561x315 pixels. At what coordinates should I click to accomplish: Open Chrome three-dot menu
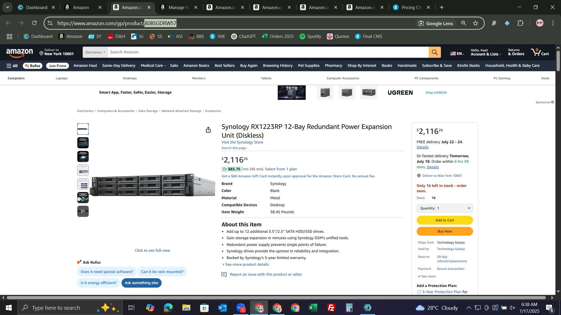553,23
